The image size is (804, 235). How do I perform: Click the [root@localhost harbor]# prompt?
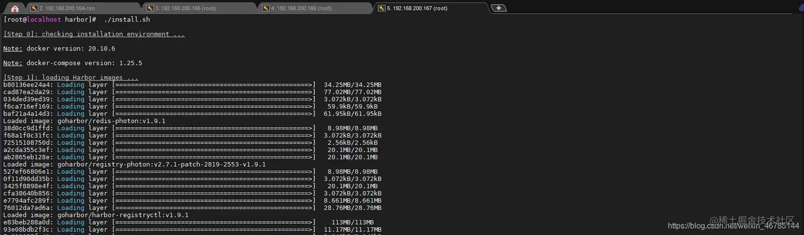[49, 20]
